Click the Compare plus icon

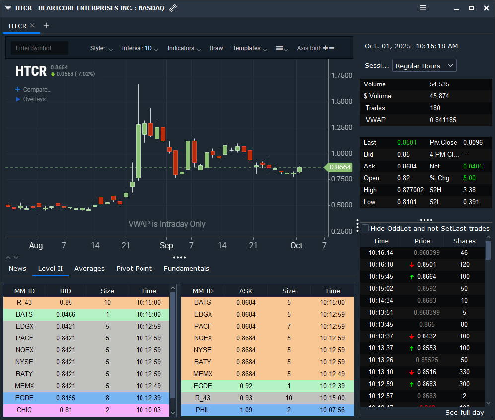pos(18,90)
